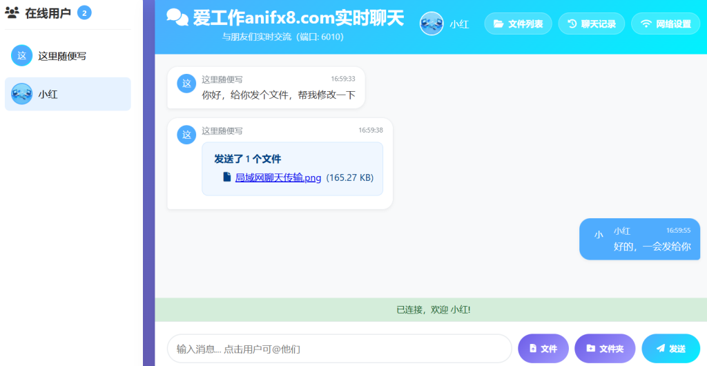Click the avatar on 小红's sent message

599,235
